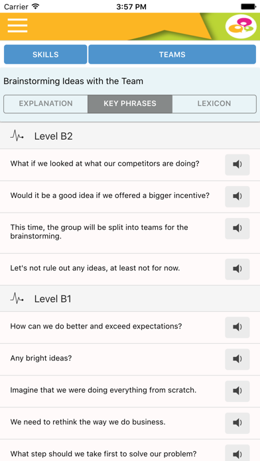Screen dimensions: 260x461
Task: Play audio for from scratch phrase
Action: pyautogui.click(x=237, y=391)
